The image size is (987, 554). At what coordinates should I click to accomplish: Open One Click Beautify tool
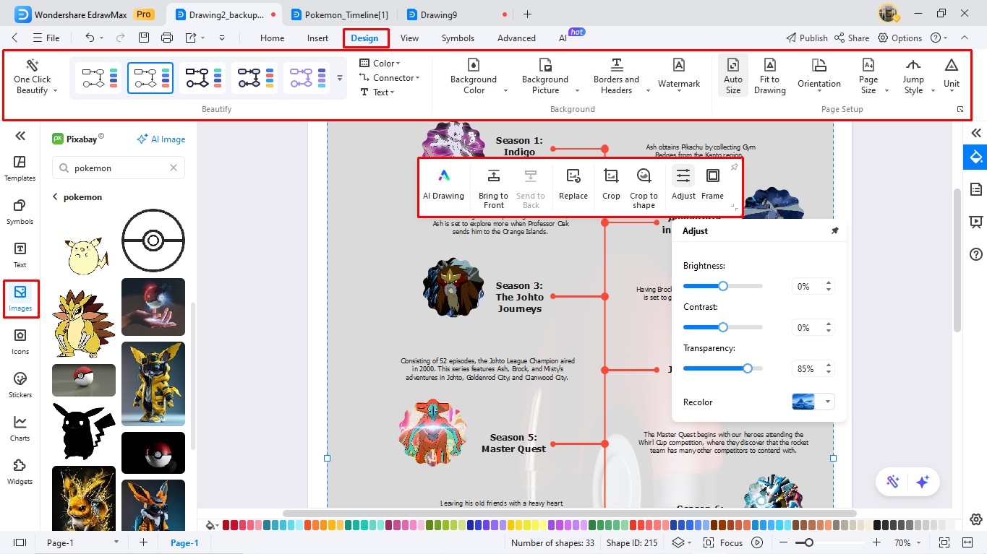(x=33, y=77)
